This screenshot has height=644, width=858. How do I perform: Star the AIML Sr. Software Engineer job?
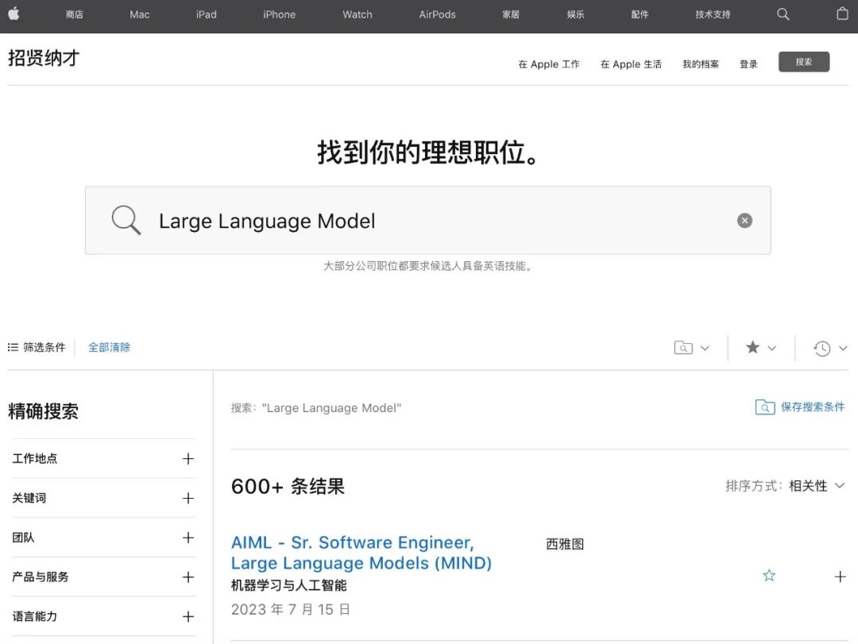coord(768,576)
